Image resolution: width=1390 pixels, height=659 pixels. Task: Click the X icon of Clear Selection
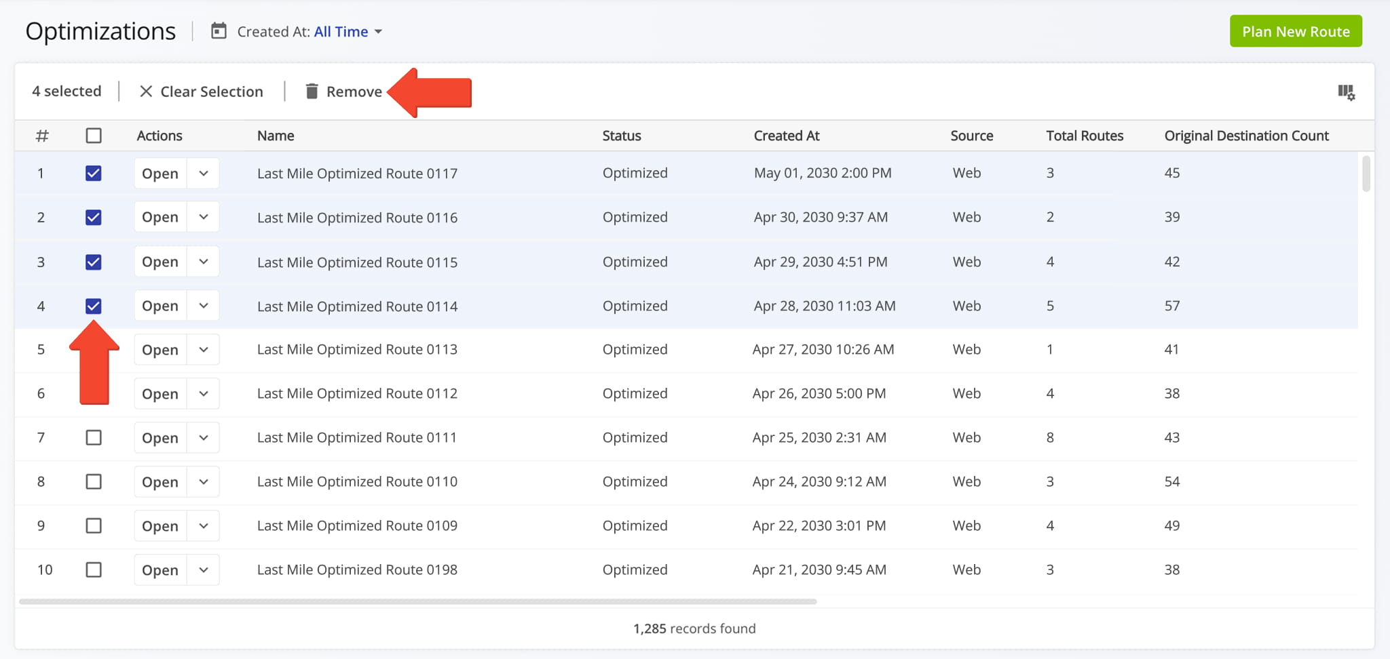point(145,91)
